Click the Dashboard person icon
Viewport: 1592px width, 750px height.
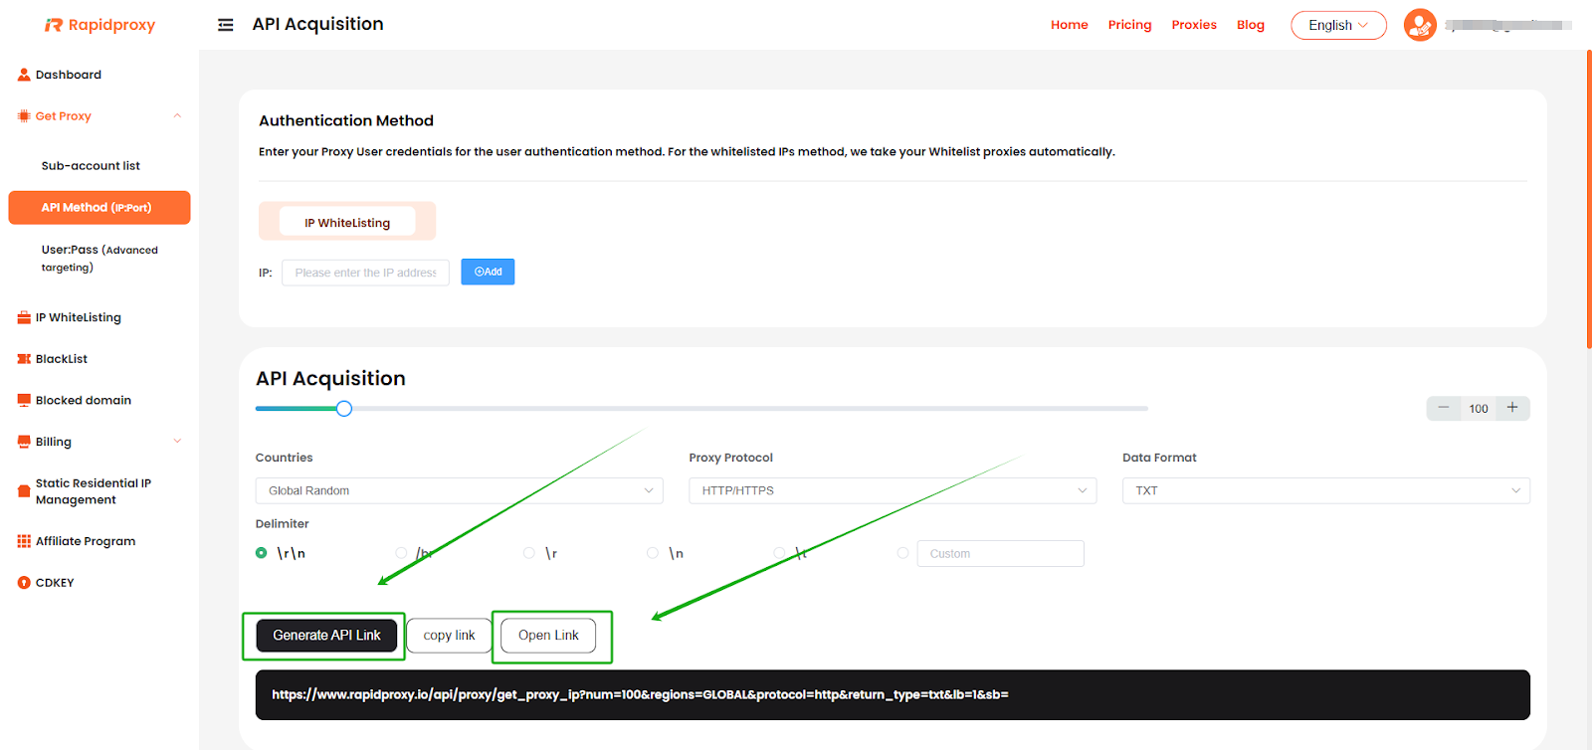tap(24, 75)
